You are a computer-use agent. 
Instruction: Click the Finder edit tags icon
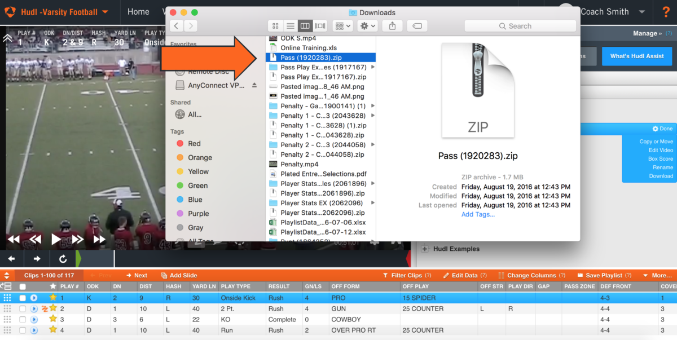coord(417,26)
